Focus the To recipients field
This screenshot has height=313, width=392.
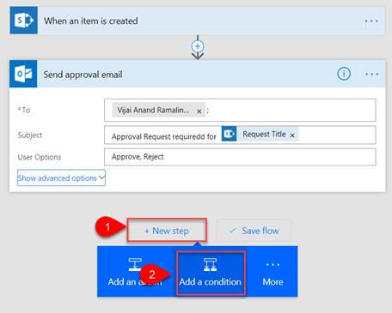[x=240, y=110]
